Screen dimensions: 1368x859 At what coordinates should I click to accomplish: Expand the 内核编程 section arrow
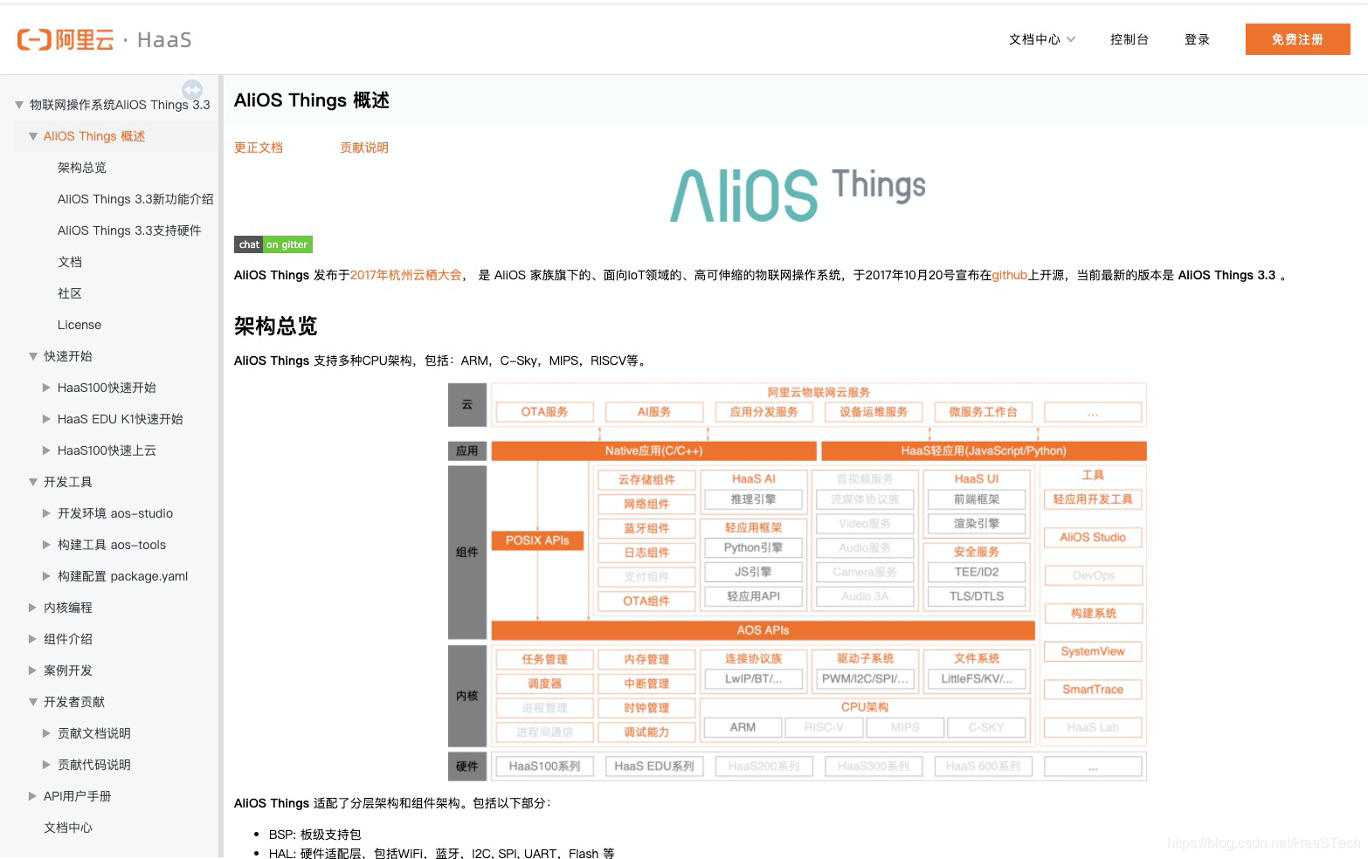click(x=33, y=608)
